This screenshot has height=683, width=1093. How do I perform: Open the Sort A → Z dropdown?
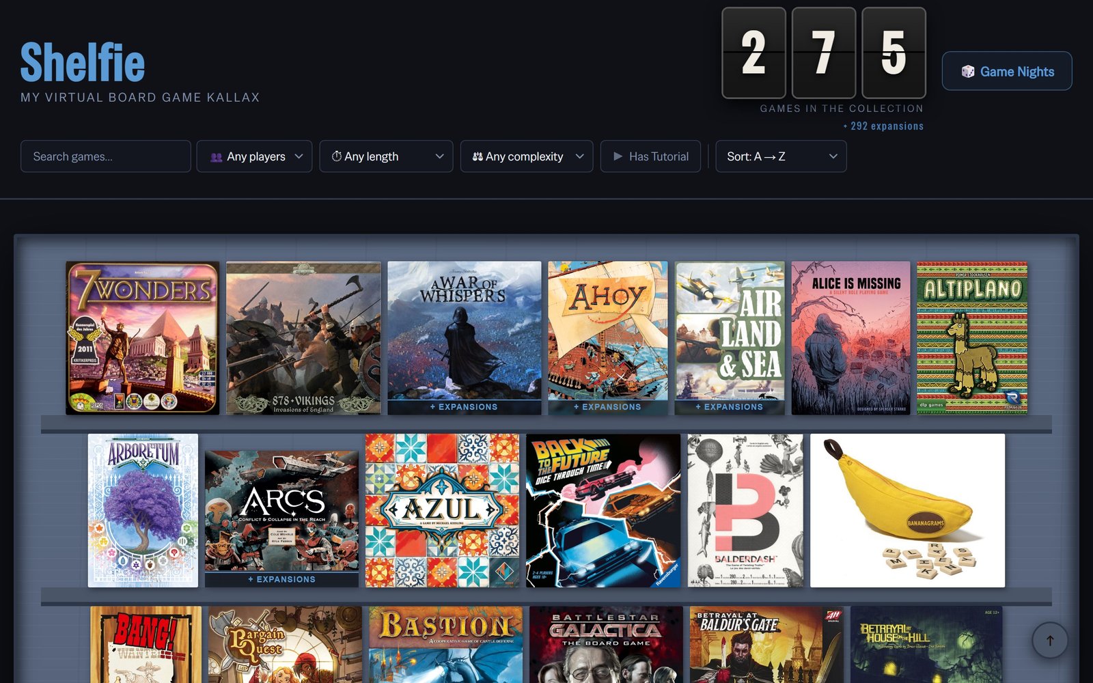pyautogui.click(x=781, y=156)
